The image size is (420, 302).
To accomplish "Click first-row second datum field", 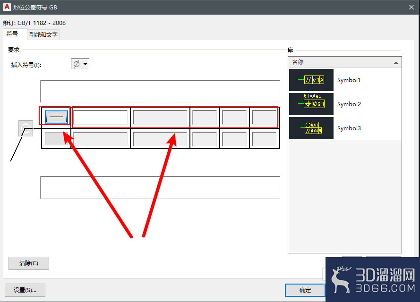I will (x=234, y=117).
